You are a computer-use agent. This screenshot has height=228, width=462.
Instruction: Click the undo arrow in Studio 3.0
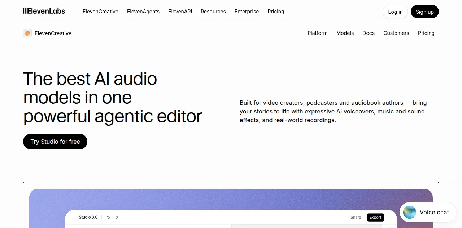tap(108, 217)
